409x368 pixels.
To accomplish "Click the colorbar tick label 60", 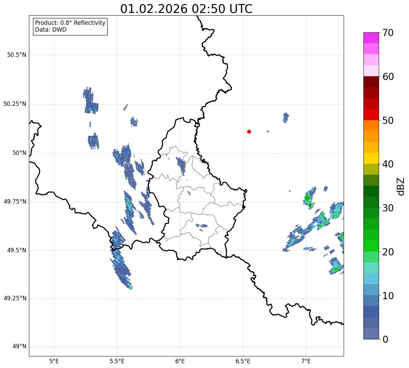I will [388, 77].
